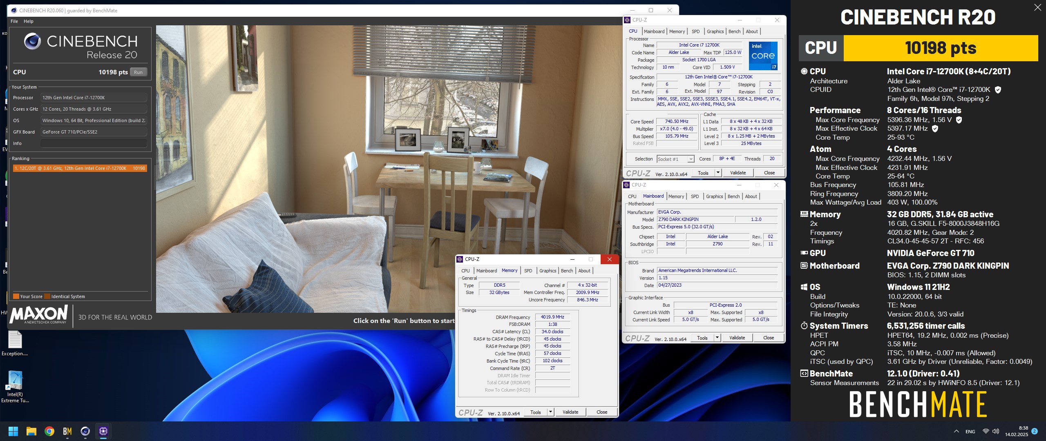Click shield beside Max Effective Clock
This screenshot has height=441, width=1046.
935,129
